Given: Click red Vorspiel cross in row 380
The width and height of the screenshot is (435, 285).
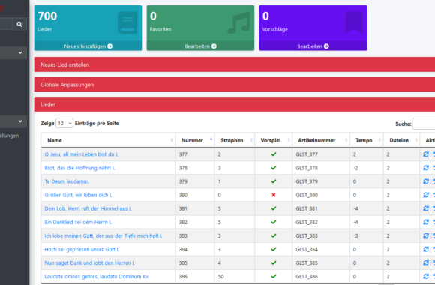Looking at the screenshot, I should (274, 195).
